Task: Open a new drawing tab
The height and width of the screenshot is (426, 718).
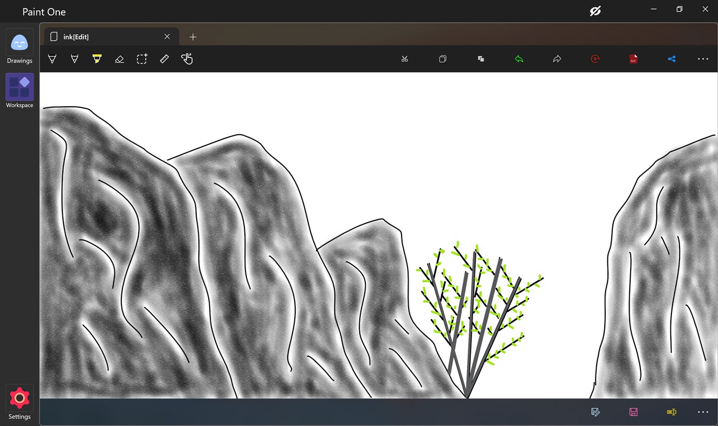Action: click(x=193, y=36)
